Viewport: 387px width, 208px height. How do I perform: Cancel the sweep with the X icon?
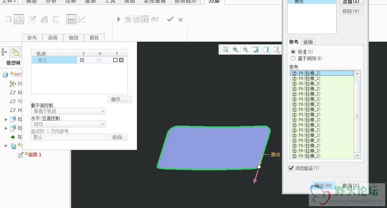pyautogui.click(x=180, y=20)
